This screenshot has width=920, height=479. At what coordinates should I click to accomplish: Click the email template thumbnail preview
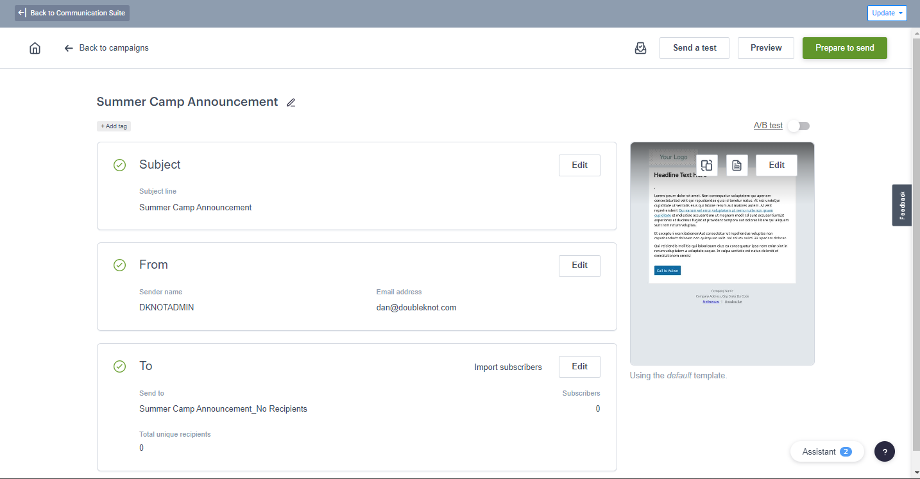722,254
